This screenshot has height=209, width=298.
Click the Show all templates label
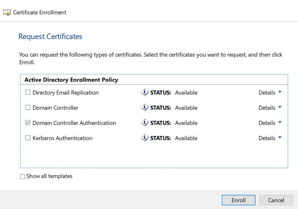pos(49,176)
